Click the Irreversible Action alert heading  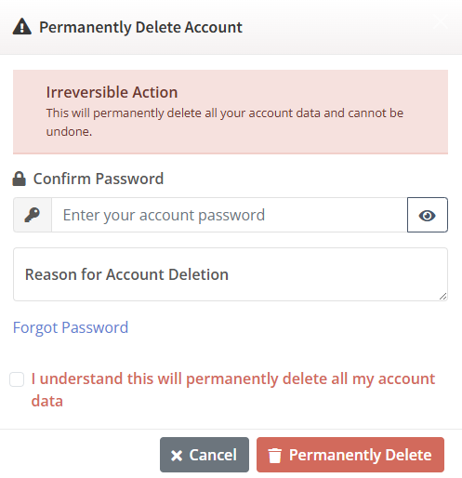tap(112, 92)
